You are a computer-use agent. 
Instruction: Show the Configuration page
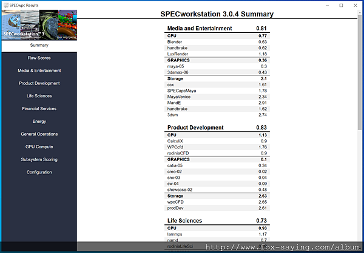click(39, 172)
